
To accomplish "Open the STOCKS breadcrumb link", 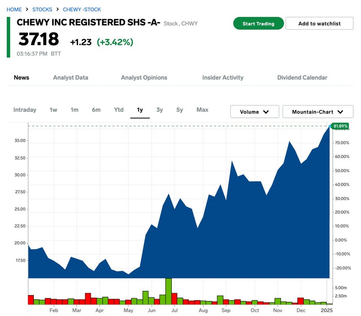I will 42,9.
